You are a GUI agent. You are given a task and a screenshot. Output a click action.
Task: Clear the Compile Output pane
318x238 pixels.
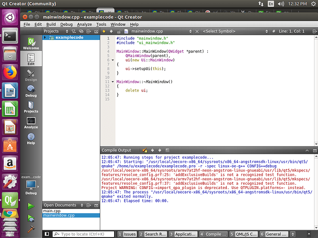[145, 150]
